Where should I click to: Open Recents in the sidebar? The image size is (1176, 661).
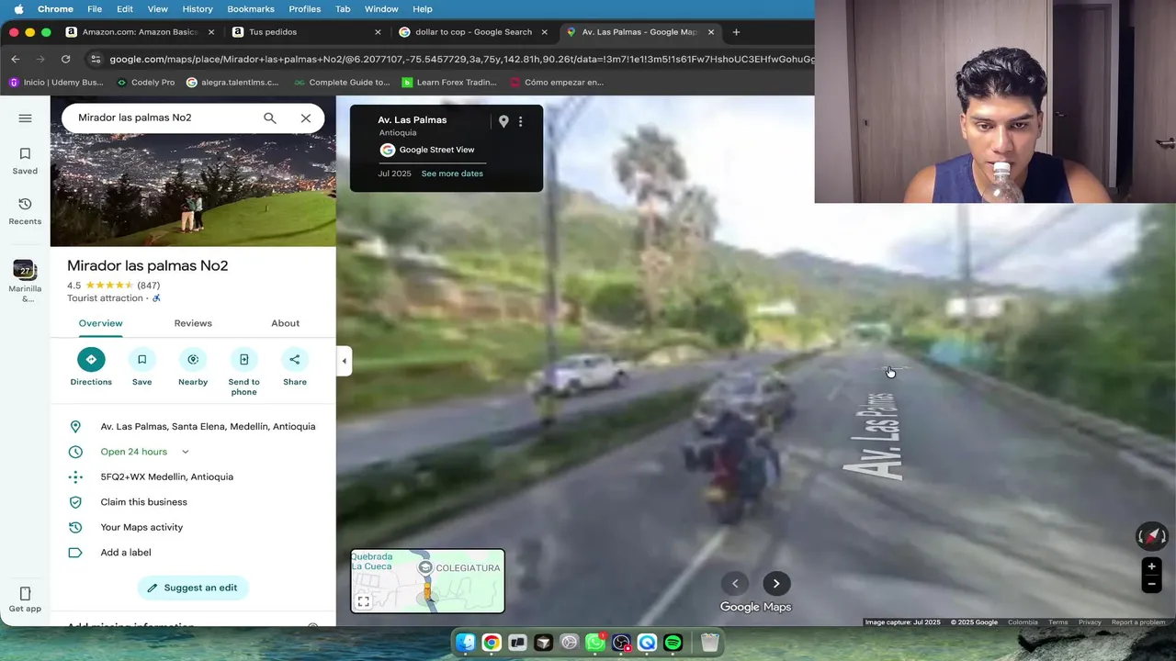click(25, 211)
